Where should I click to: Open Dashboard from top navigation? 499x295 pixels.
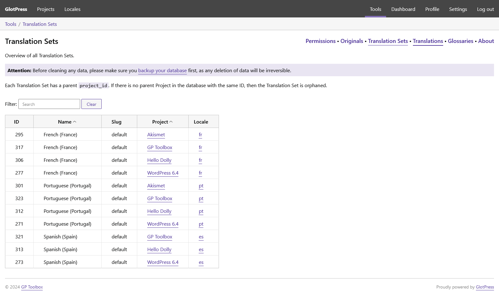(x=403, y=9)
